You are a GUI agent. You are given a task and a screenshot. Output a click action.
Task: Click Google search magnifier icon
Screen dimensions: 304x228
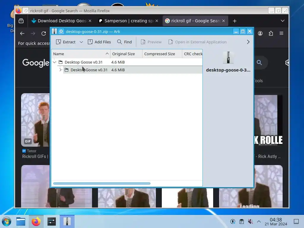point(259,62)
